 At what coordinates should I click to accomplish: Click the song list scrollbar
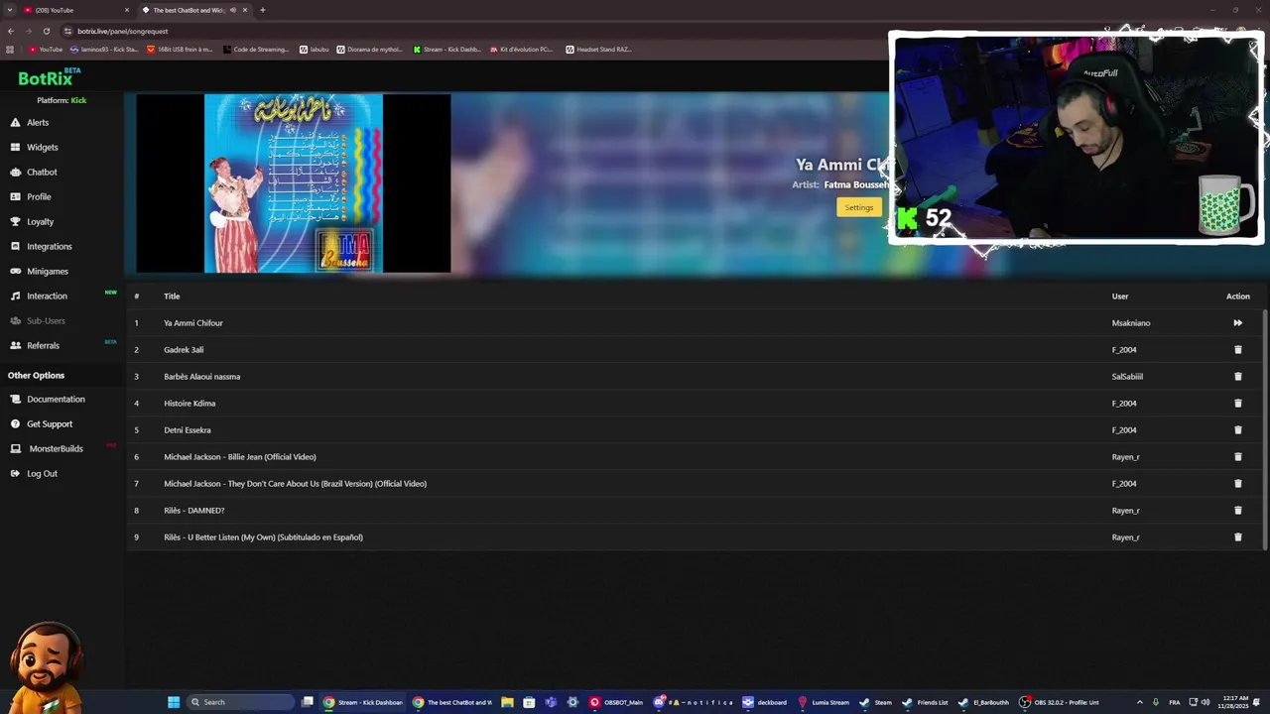point(1265,429)
